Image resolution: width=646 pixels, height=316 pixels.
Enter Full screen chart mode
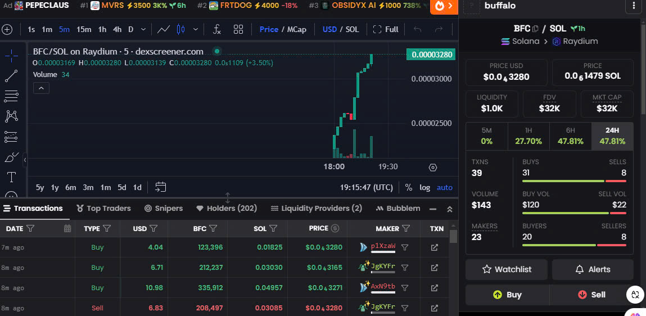pos(386,29)
